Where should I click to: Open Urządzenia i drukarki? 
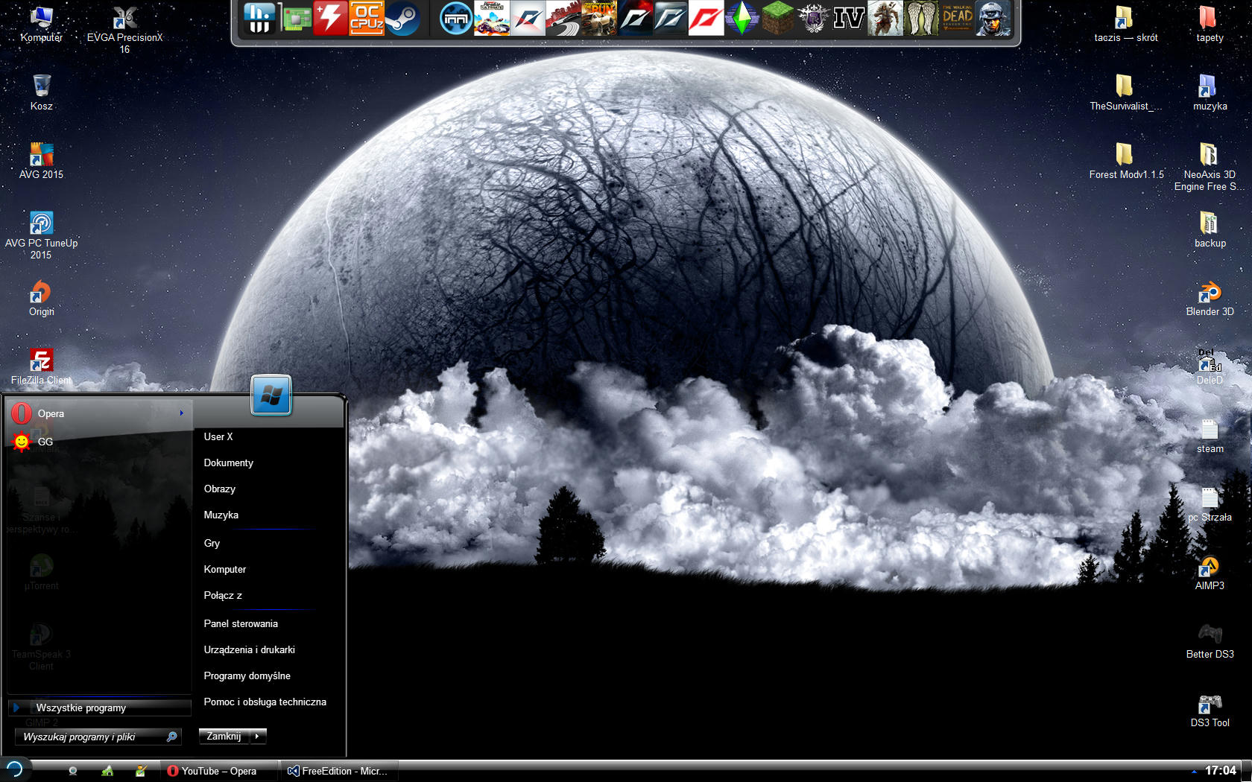coord(250,649)
